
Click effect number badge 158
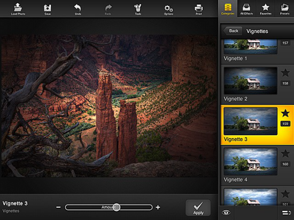point(285,83)
